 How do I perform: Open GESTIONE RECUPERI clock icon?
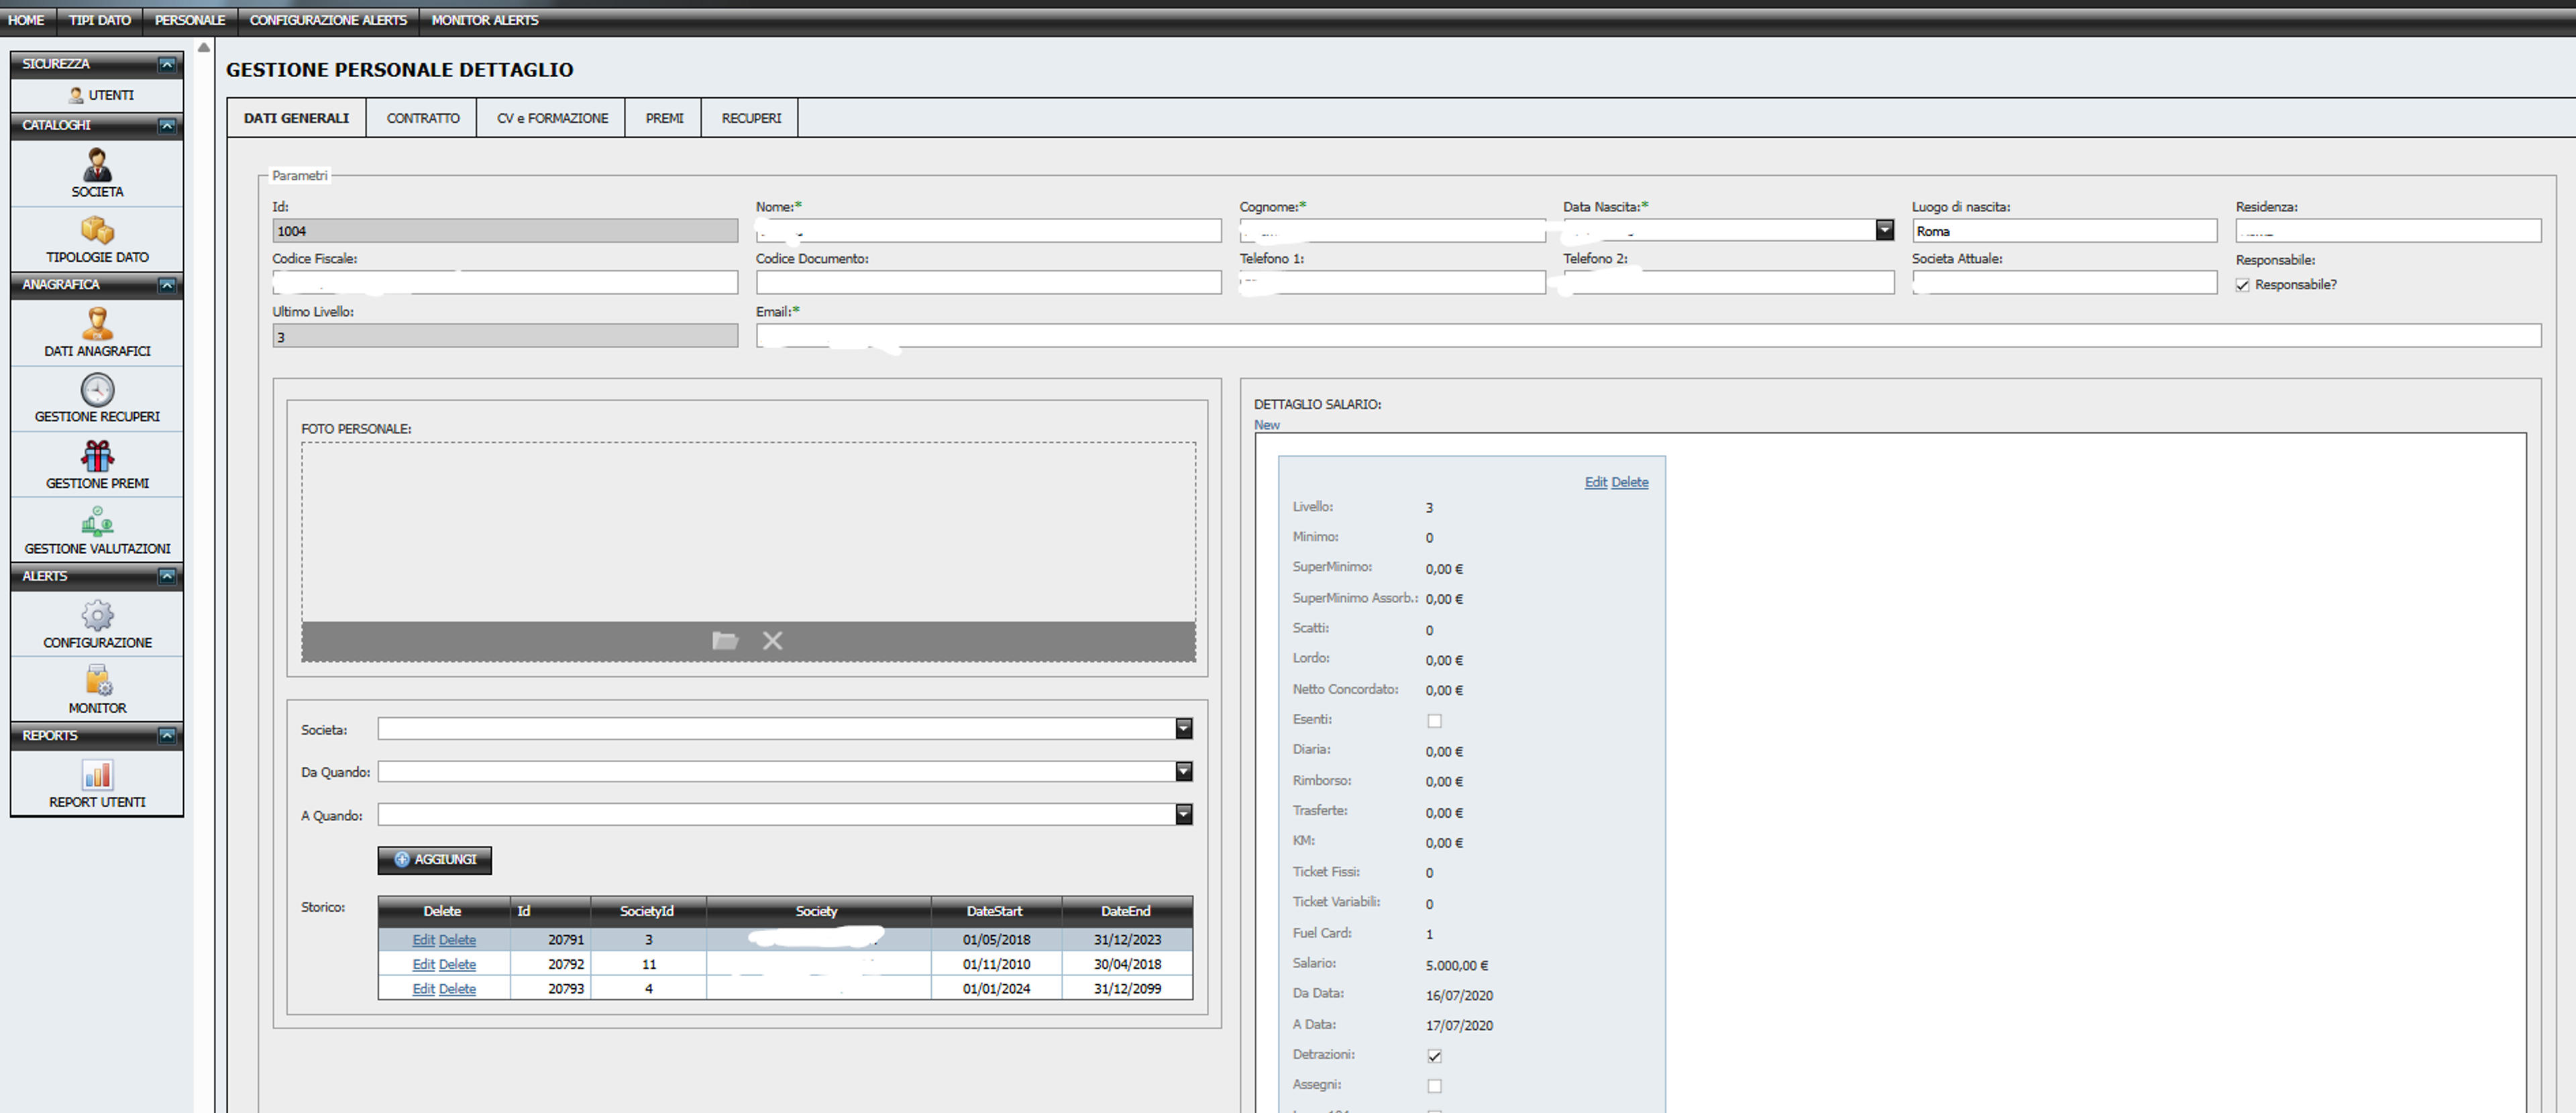(97, 390)
